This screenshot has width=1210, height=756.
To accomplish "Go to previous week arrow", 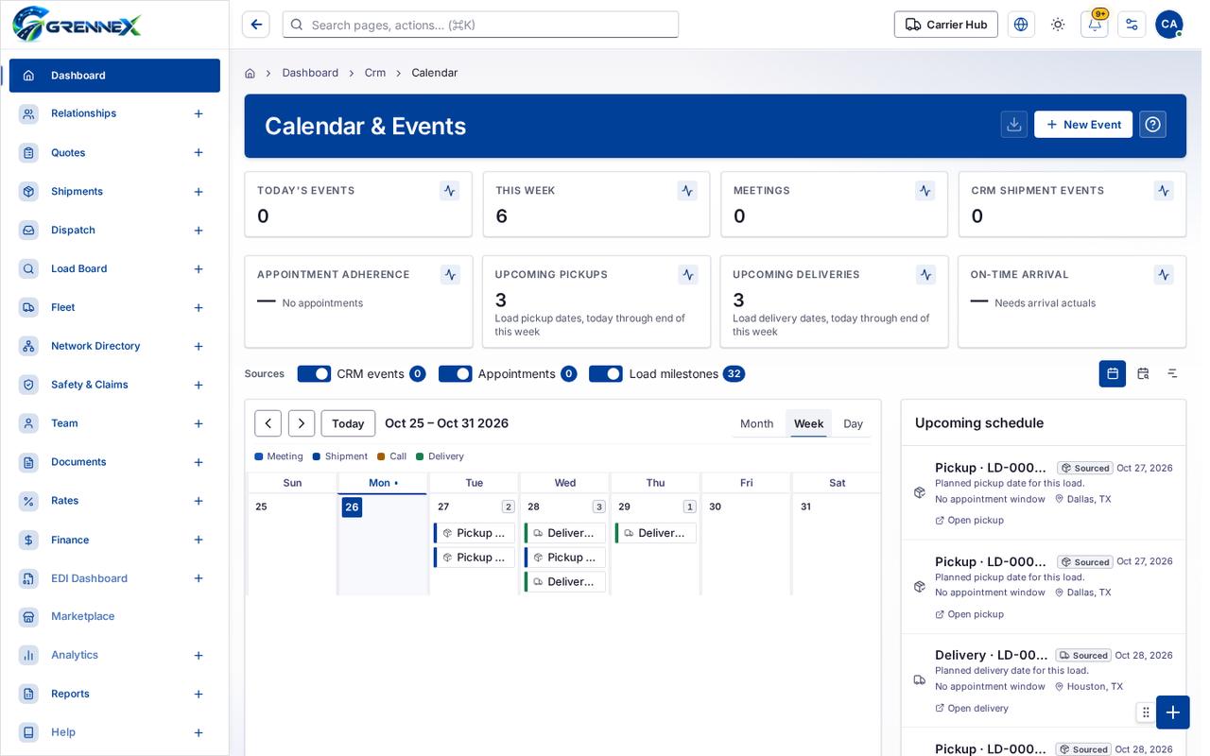I will click(268, 423).
